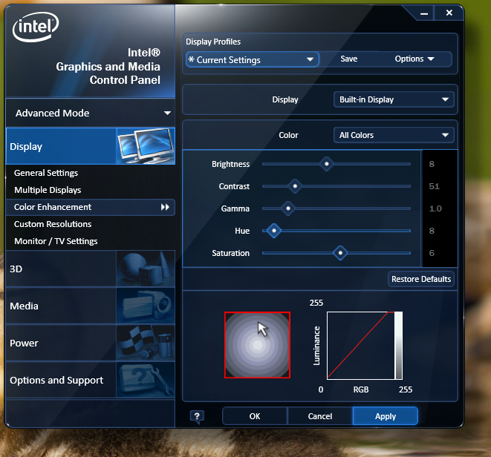Screen dimensions: 491x457
Task: Click the Media camcorder icon
Action: [x=146, y=306]
